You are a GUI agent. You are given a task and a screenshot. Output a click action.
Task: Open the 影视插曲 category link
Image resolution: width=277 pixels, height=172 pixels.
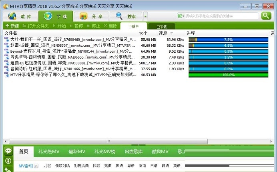(x=81, y=166)
